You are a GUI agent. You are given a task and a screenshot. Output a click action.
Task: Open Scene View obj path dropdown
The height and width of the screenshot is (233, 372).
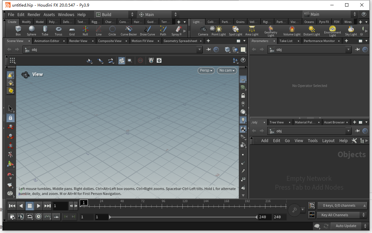click(x=199, y=50)
